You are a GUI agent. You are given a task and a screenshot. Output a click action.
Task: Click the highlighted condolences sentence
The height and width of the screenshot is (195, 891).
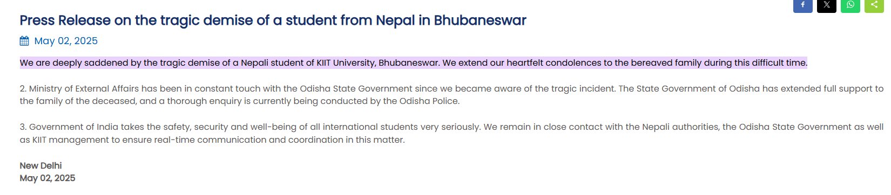pos(414,63)
